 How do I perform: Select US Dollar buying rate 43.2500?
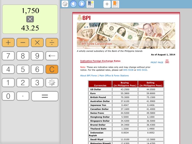click(125, 90)
